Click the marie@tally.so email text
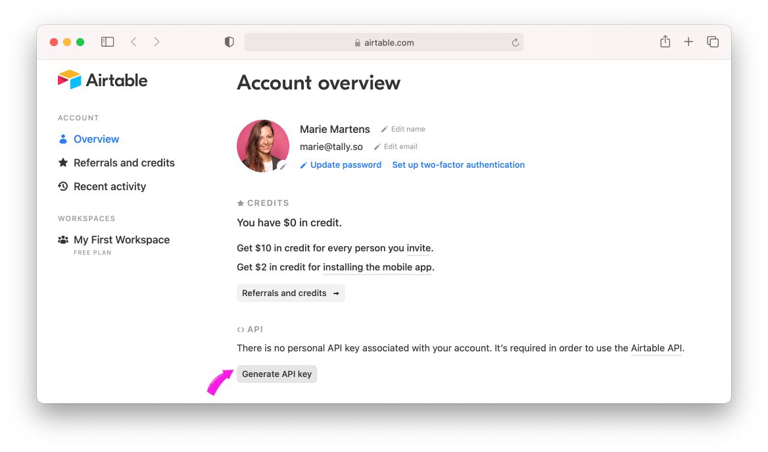768x452 pixels. [x=331, y=147]
